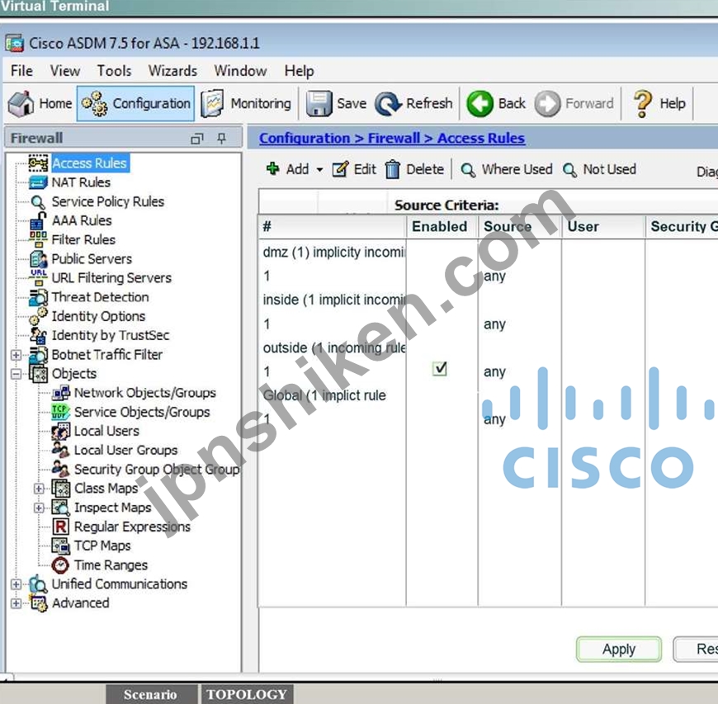Click the Where Used magnifier icon

click(x=468, y=170)
